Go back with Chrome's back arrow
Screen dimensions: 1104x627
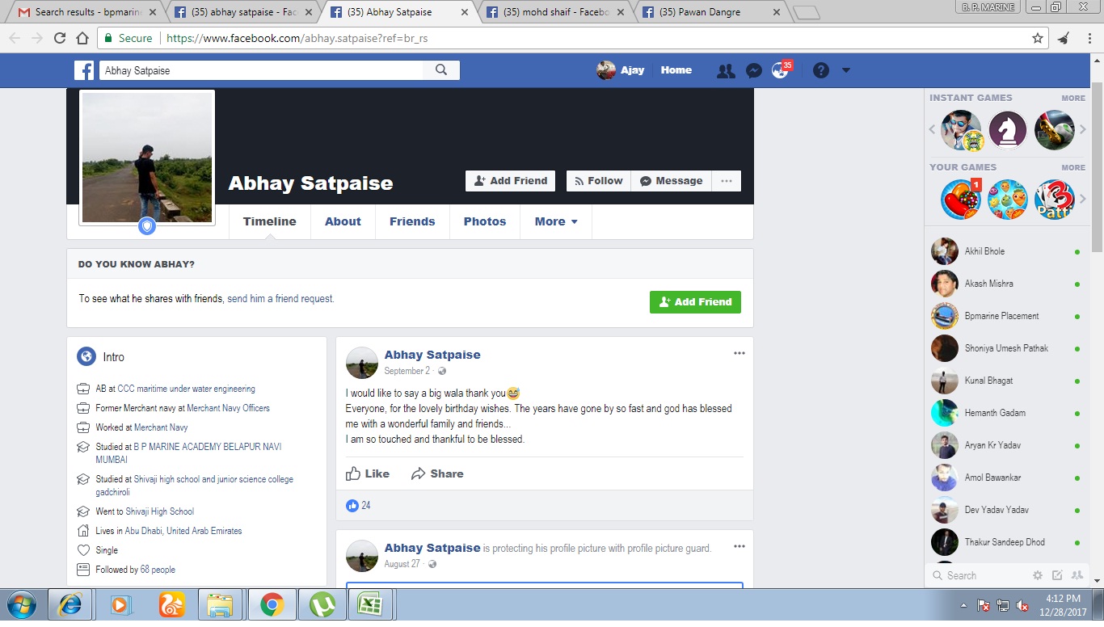[x=15, y=38]
